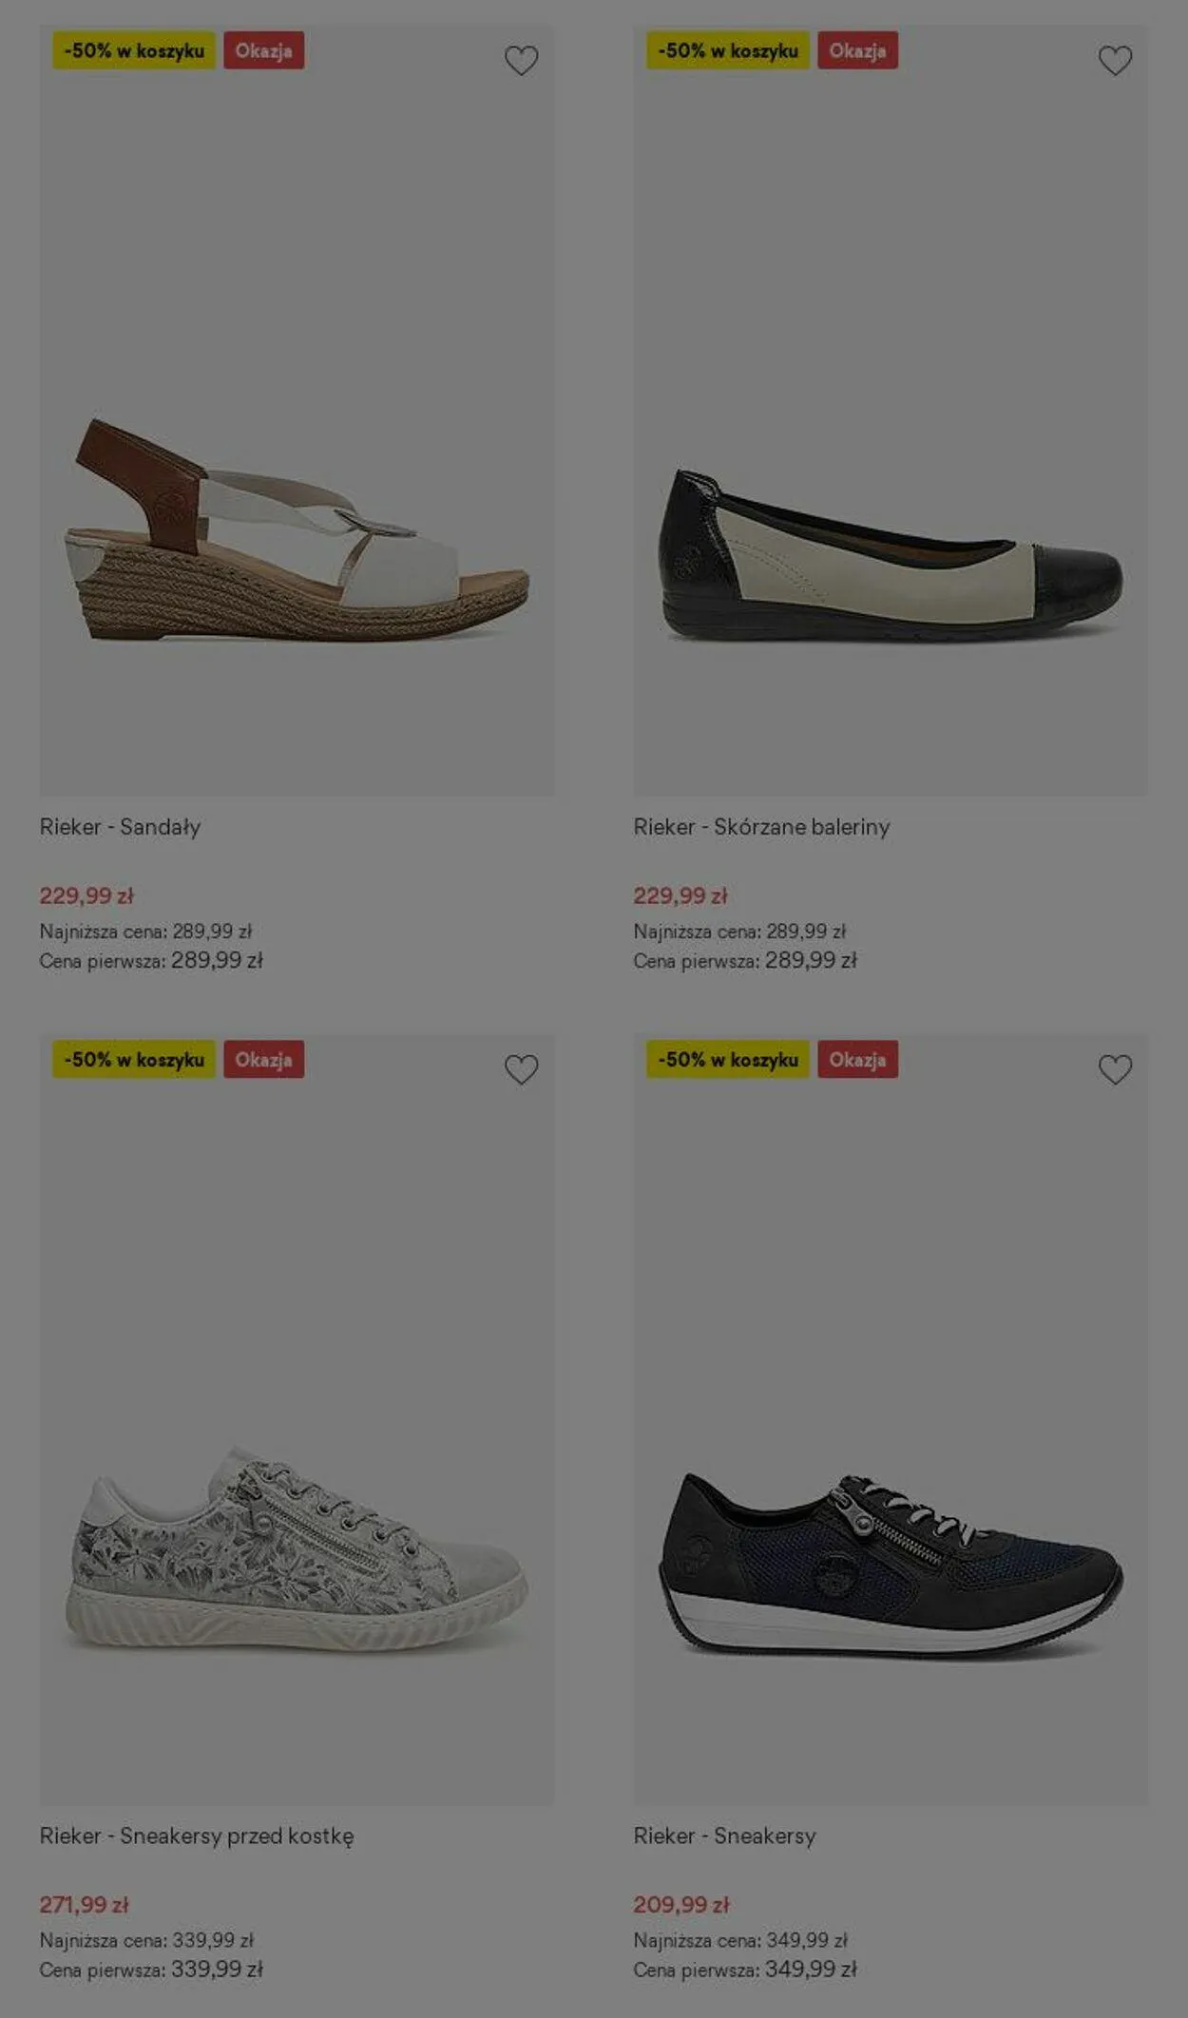Add Skórzane baleriny to wishlist heart
This screenshot has width=1188, height=2018.
tap(1115, 61)
